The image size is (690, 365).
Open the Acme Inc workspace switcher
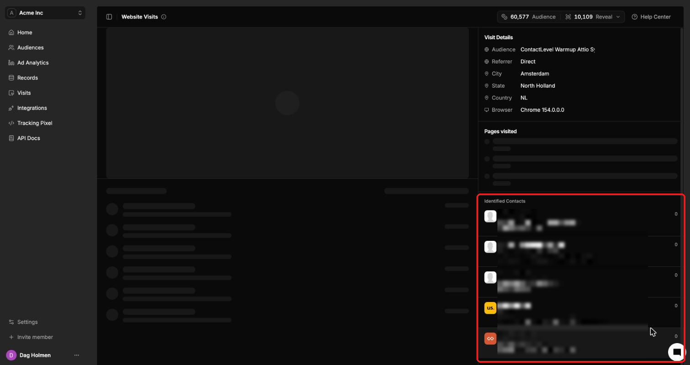coord(45,13)
